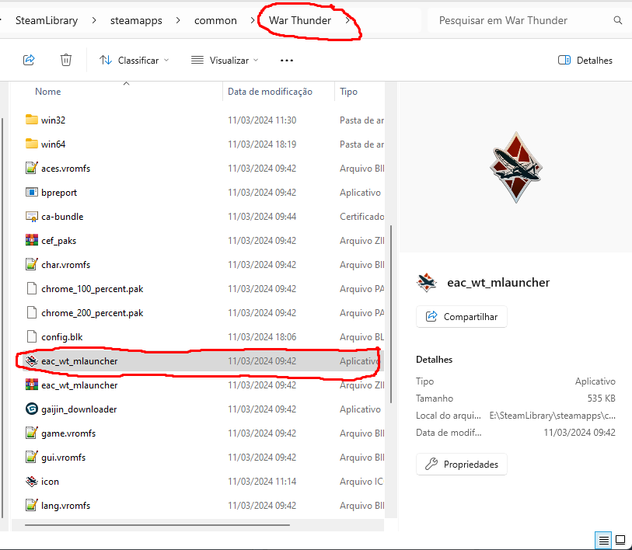Select steamapps in the address breadcrumb
The image size is (632, 550).
click(136, 20)
